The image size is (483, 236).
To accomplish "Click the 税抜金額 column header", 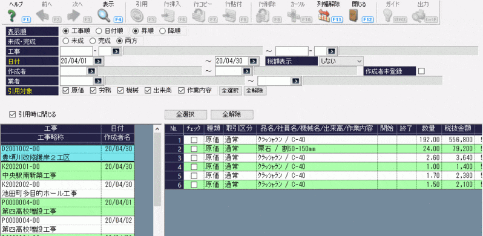I will click(458, 129).
